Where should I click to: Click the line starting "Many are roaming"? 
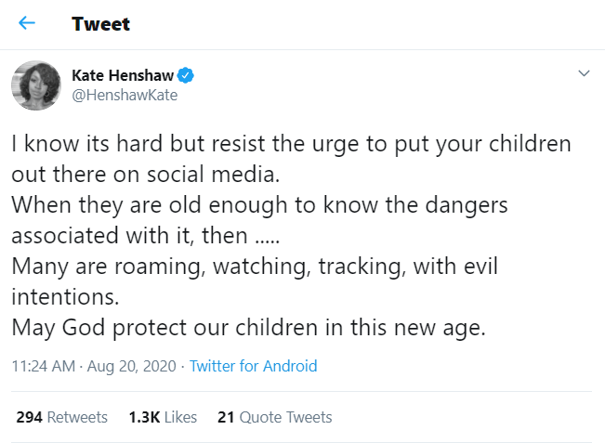pyautogui.click(x=256, y=267)
